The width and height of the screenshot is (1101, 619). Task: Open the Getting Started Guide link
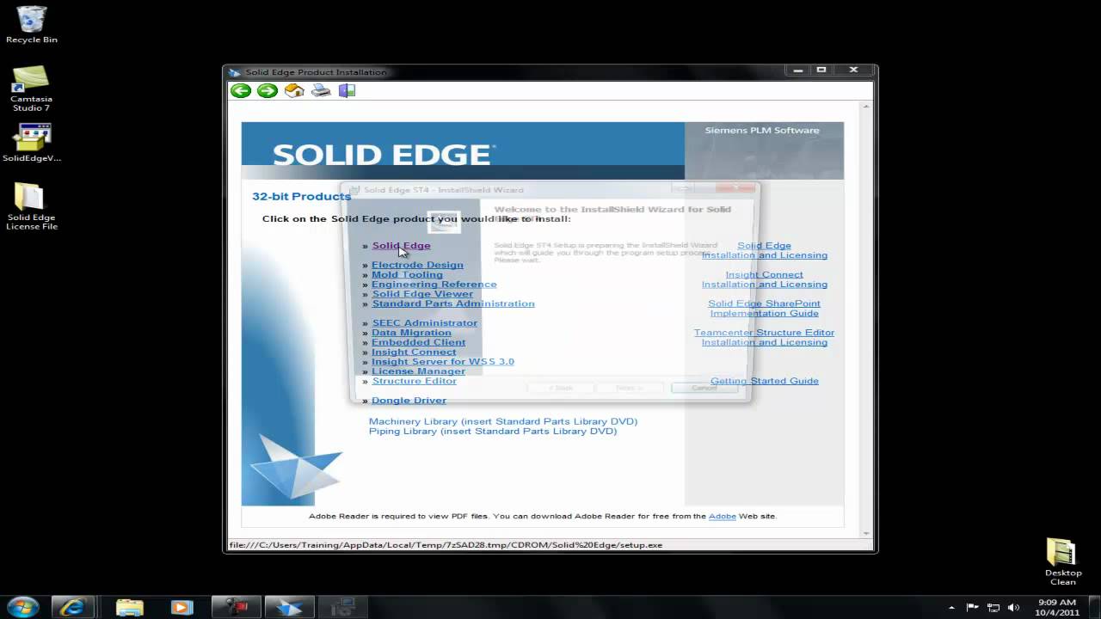click(x=764, y=381)
